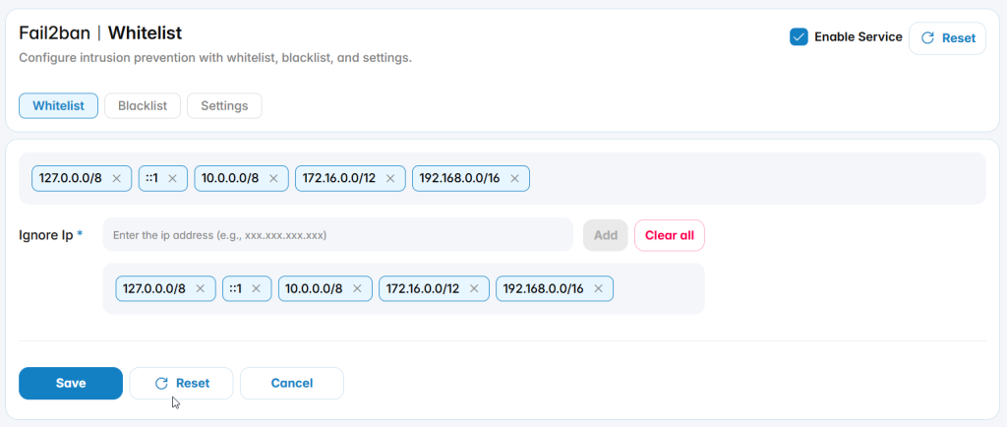Remove 127.0.0.0/8 chip in top list
Viewport: 1007px width, 427px height.
click(116, 178)
